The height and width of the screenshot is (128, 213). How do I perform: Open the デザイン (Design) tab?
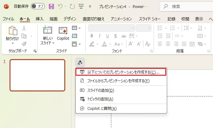[x=70, y=19]
